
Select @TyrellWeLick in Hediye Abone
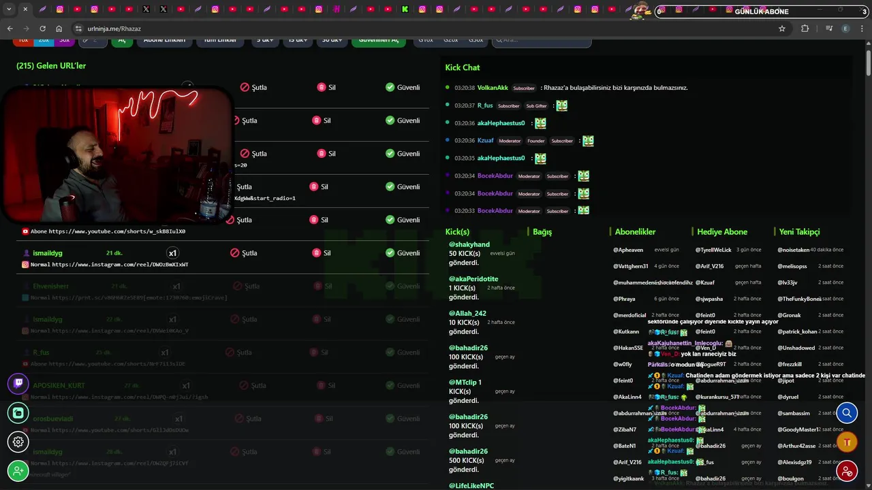713,250
